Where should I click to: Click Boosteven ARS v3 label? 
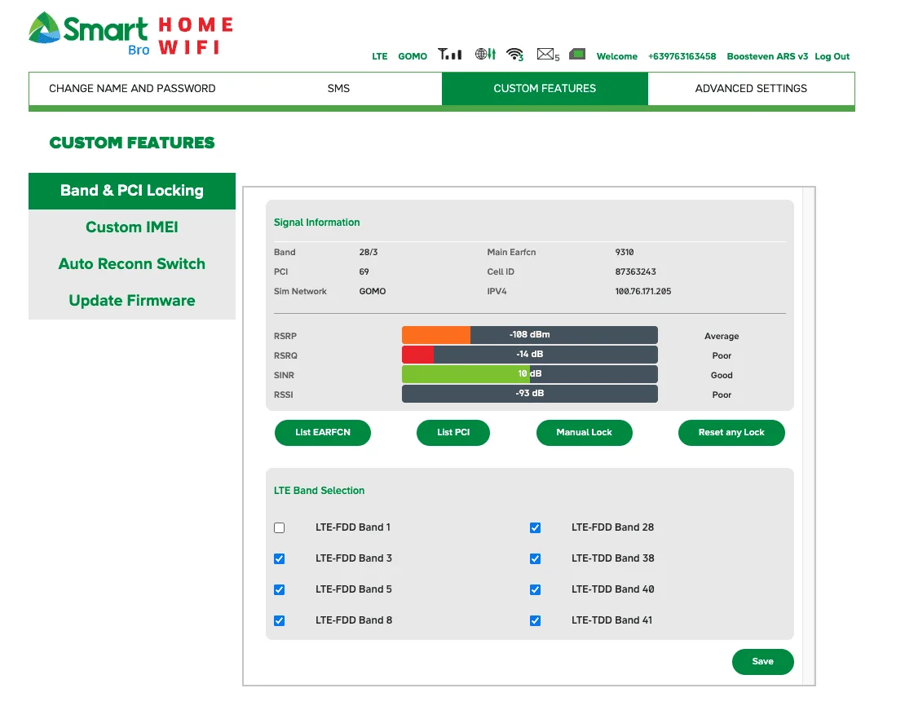(767, 56)
